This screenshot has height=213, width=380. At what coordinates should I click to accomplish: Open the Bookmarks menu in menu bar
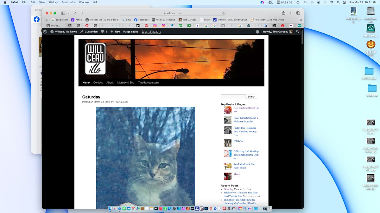click(x=68, y=2)
